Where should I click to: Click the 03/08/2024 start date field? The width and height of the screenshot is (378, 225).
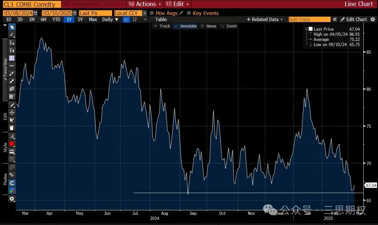pyautogui.click(x=18, y=13)
